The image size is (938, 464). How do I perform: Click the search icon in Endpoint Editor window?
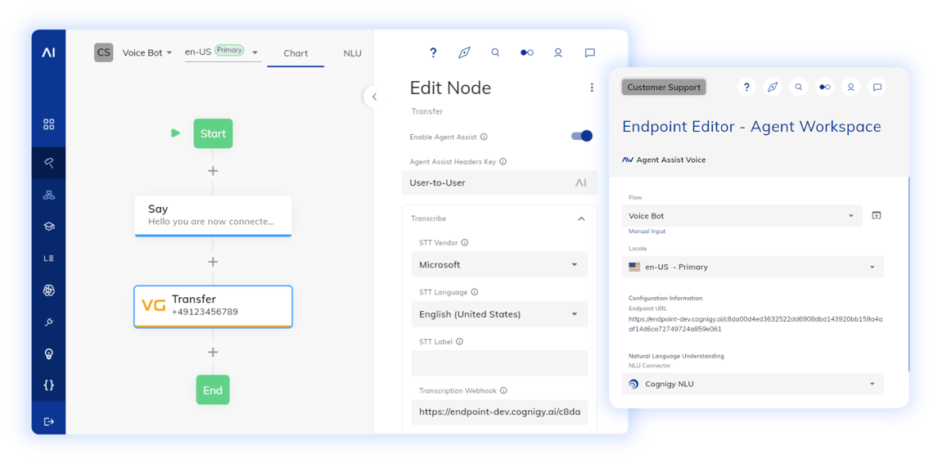[798, 88]
